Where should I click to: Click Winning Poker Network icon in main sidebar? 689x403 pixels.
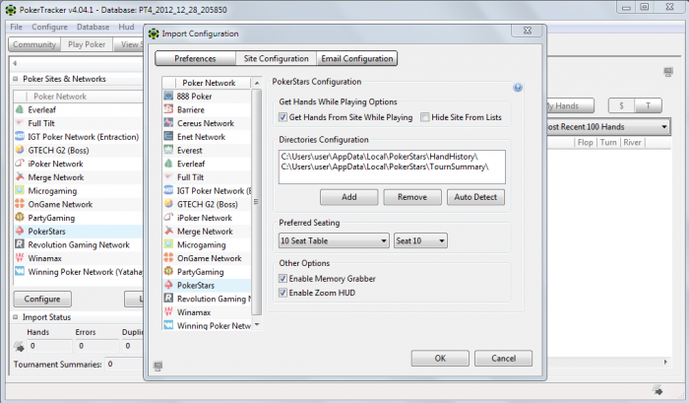(20, 271)
